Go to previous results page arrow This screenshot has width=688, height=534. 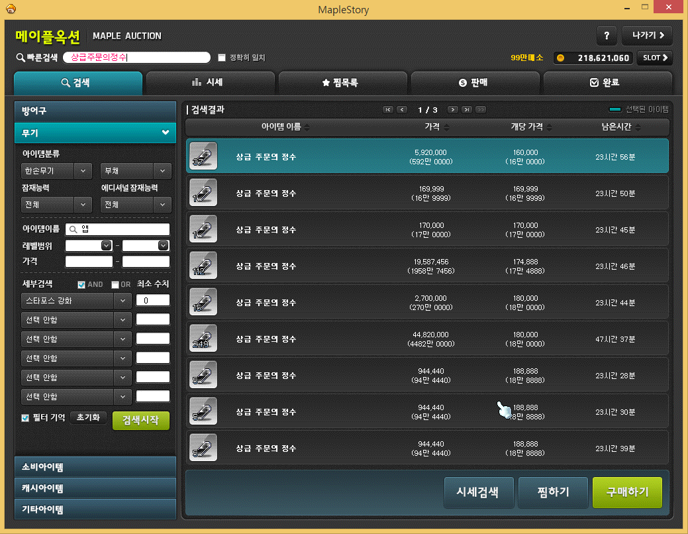(x=402, y=109)
